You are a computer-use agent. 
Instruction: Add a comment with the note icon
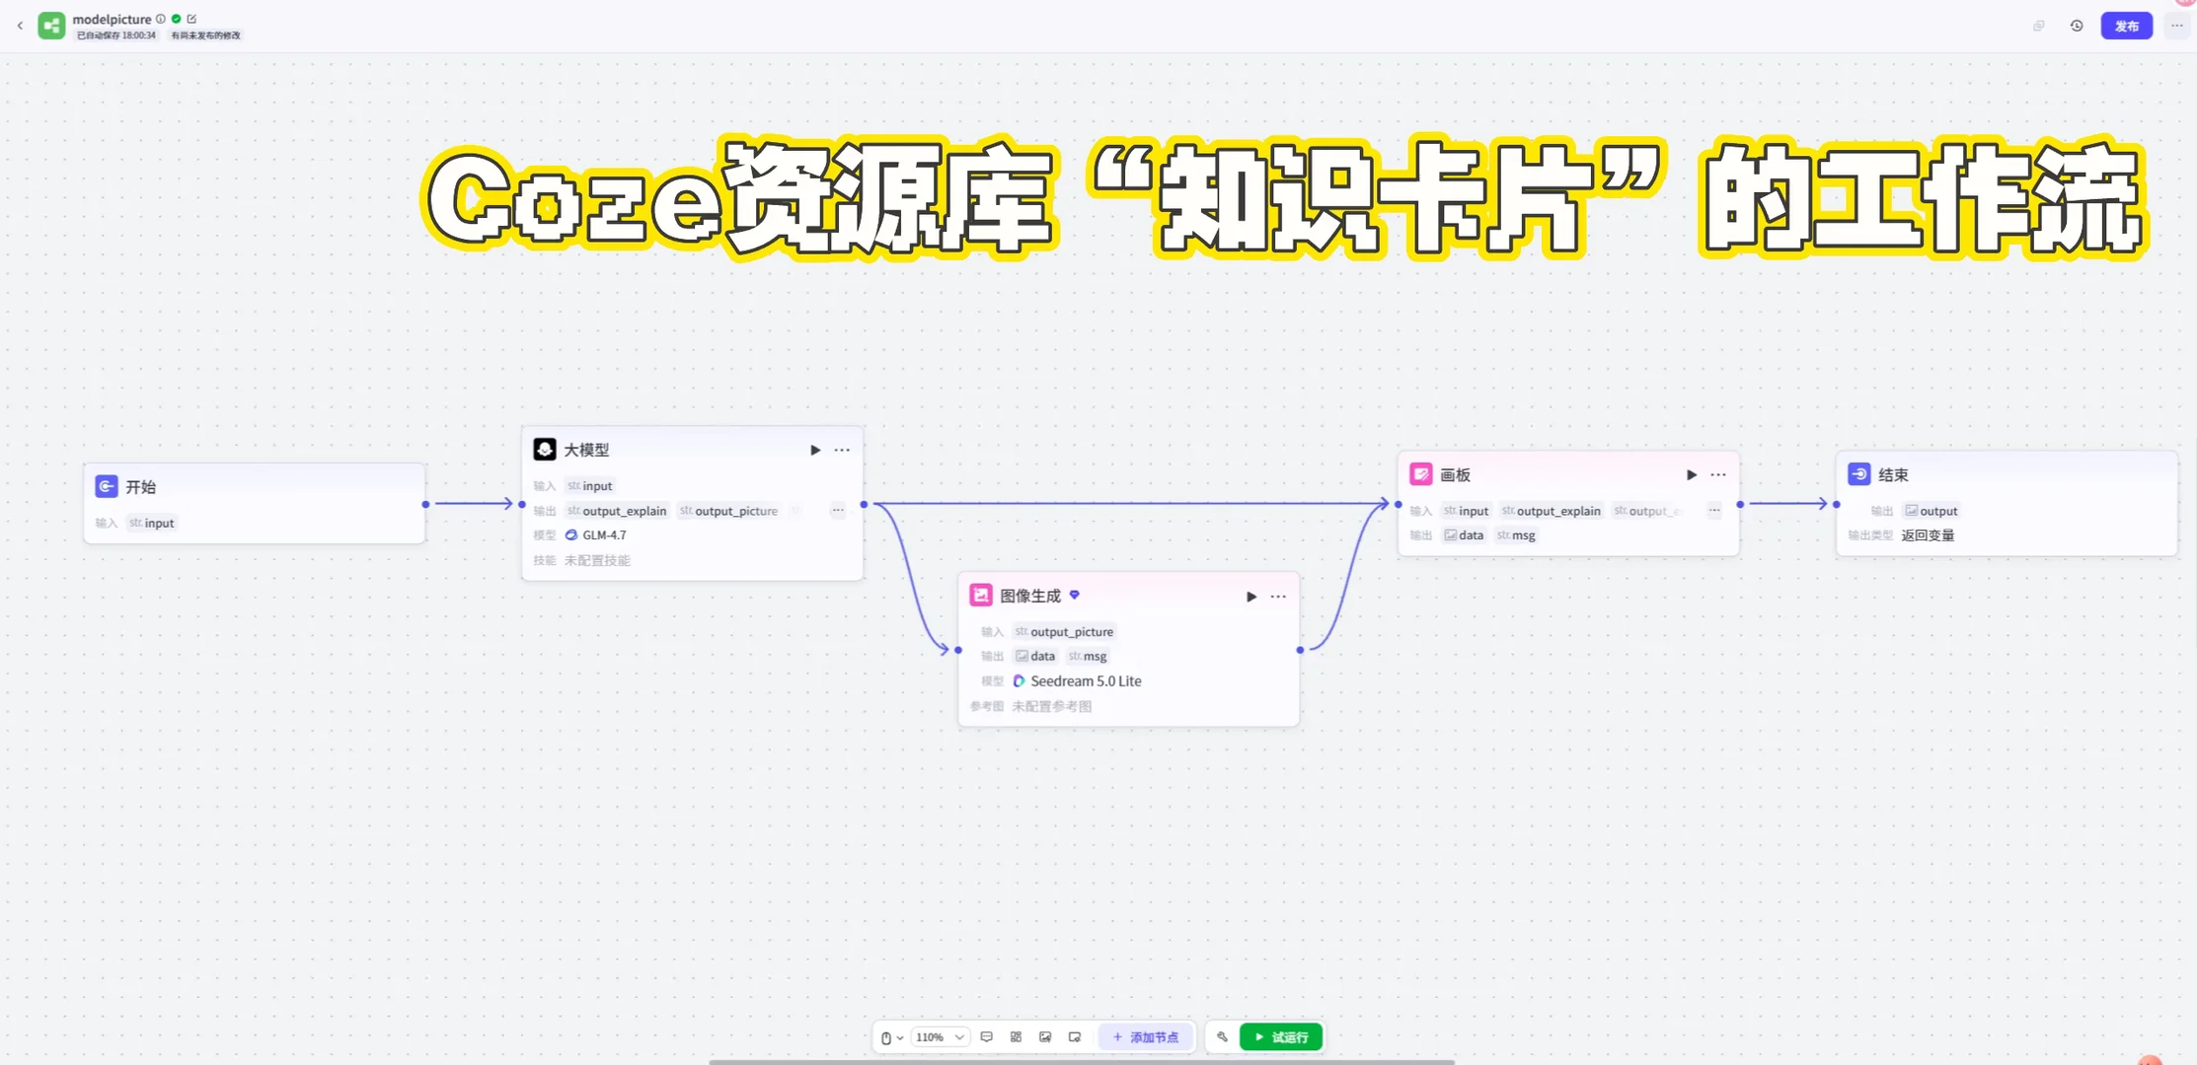click(x=987, y=1037)
